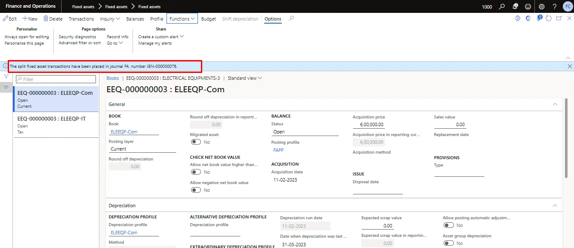Screen dimensions: 574x248
Task: Open form in new window icon
Action: pos(559,18)
